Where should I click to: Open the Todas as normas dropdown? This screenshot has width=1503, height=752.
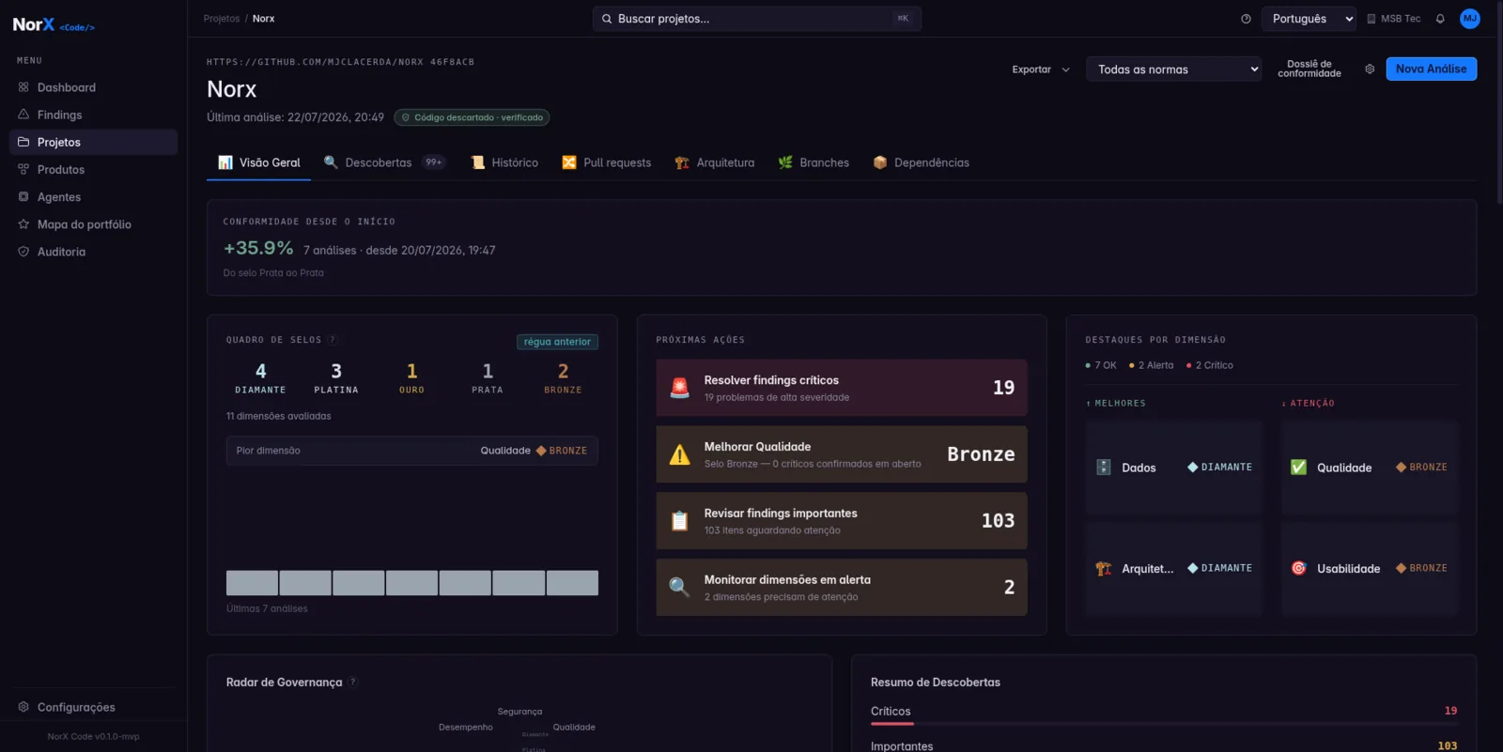tap(1173, 69)
